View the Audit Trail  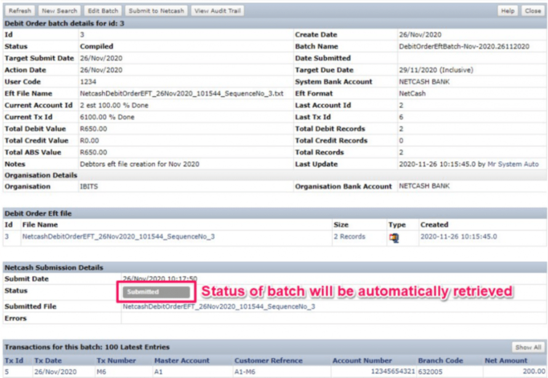click(217, 10)
